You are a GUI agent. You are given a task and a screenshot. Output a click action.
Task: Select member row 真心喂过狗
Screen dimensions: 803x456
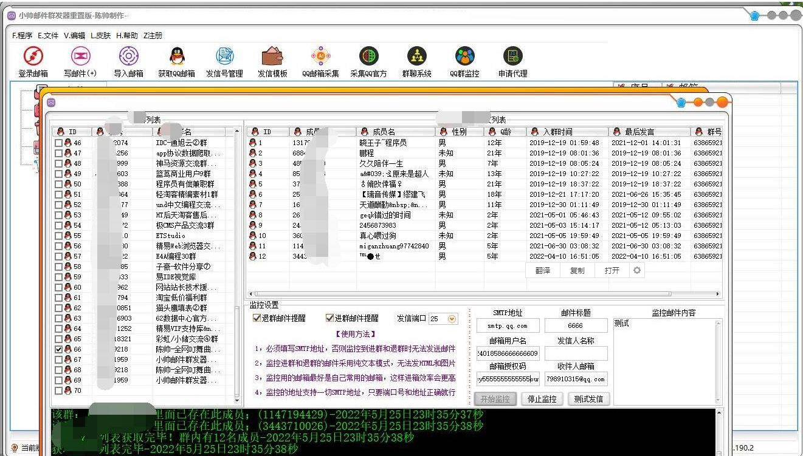[484, 236]
